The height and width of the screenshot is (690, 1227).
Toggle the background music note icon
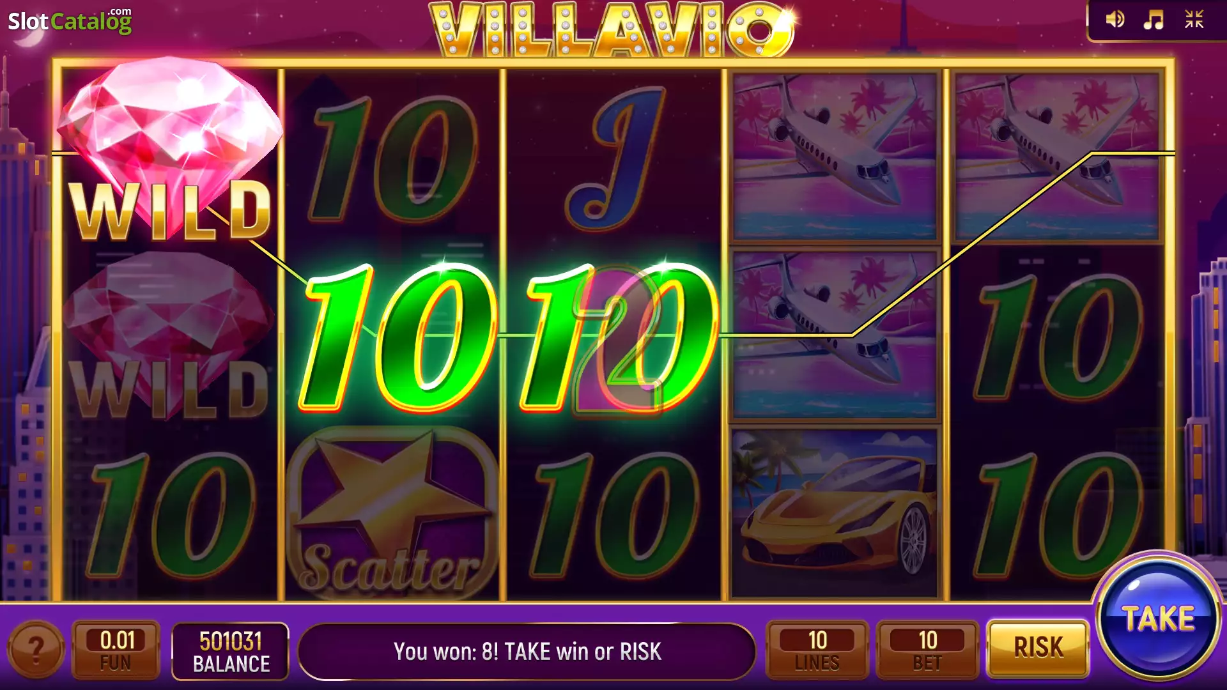click(x=1154, y=19)
